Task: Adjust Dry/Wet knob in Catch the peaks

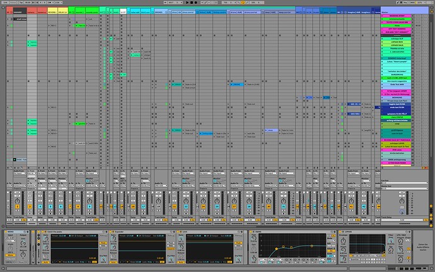Action: click(x=103, y=259)
